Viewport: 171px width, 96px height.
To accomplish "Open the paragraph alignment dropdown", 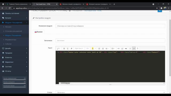I will 107,49.
